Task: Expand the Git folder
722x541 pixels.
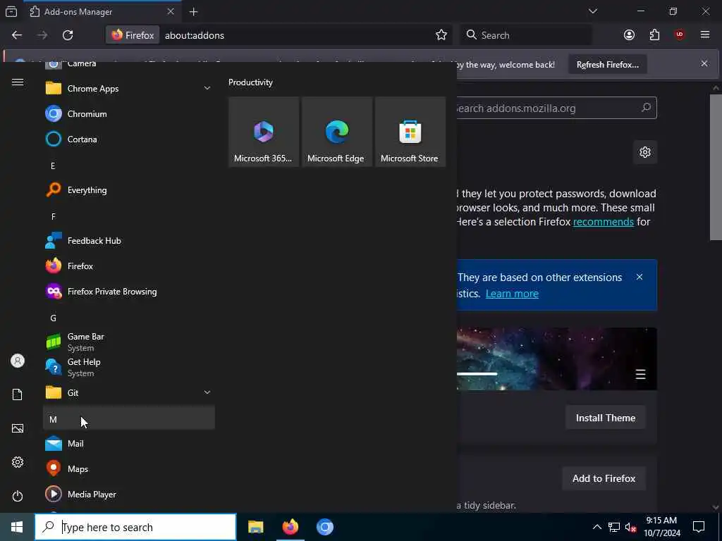Action: pos(129,392)
